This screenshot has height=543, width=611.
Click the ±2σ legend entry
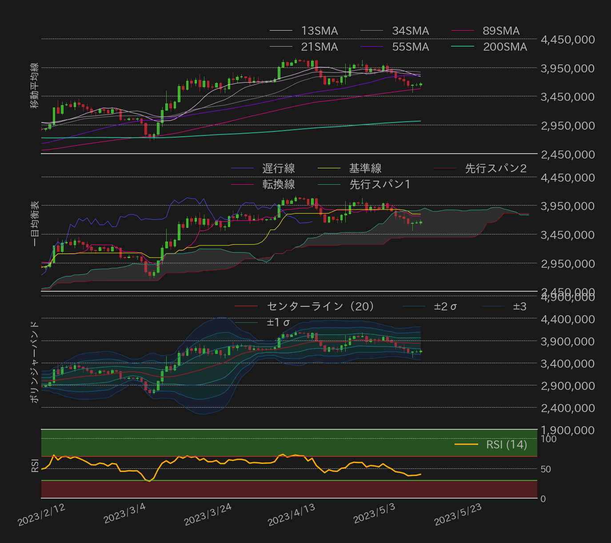pyautogui.click(x=413, y=306)
